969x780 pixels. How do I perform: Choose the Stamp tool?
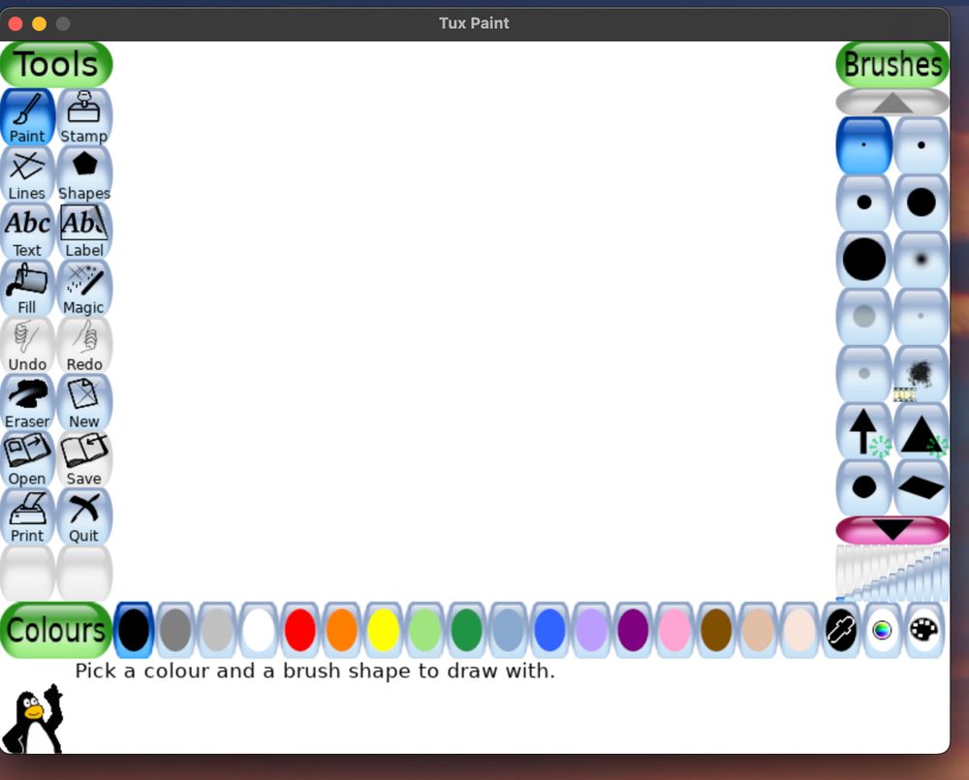tap(84, 117)
